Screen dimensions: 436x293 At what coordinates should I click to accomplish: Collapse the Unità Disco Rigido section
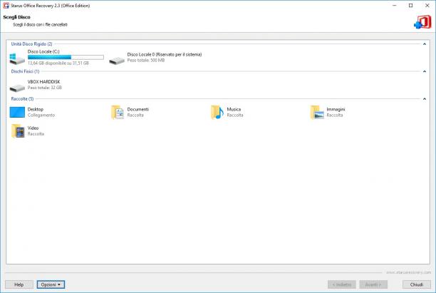coord(425,44)
